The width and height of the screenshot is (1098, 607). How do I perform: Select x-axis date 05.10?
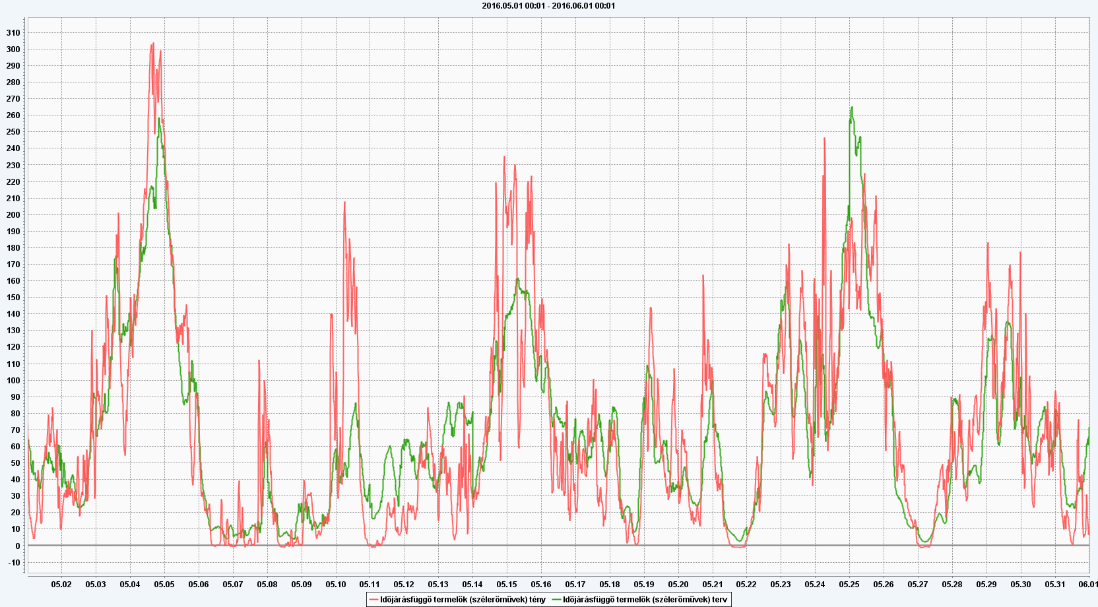click(x=336, y=585)
